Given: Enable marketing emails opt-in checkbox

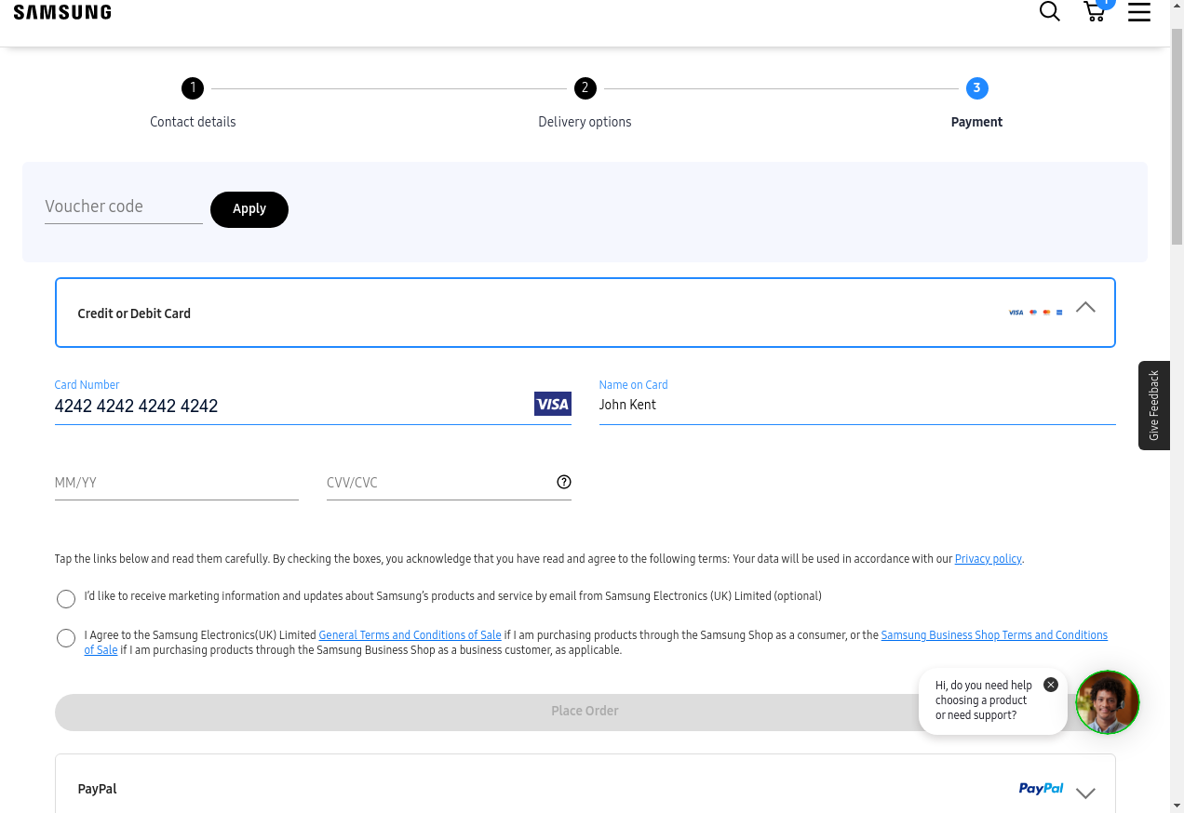Looking at the screenshot, I should coord(66,599).
